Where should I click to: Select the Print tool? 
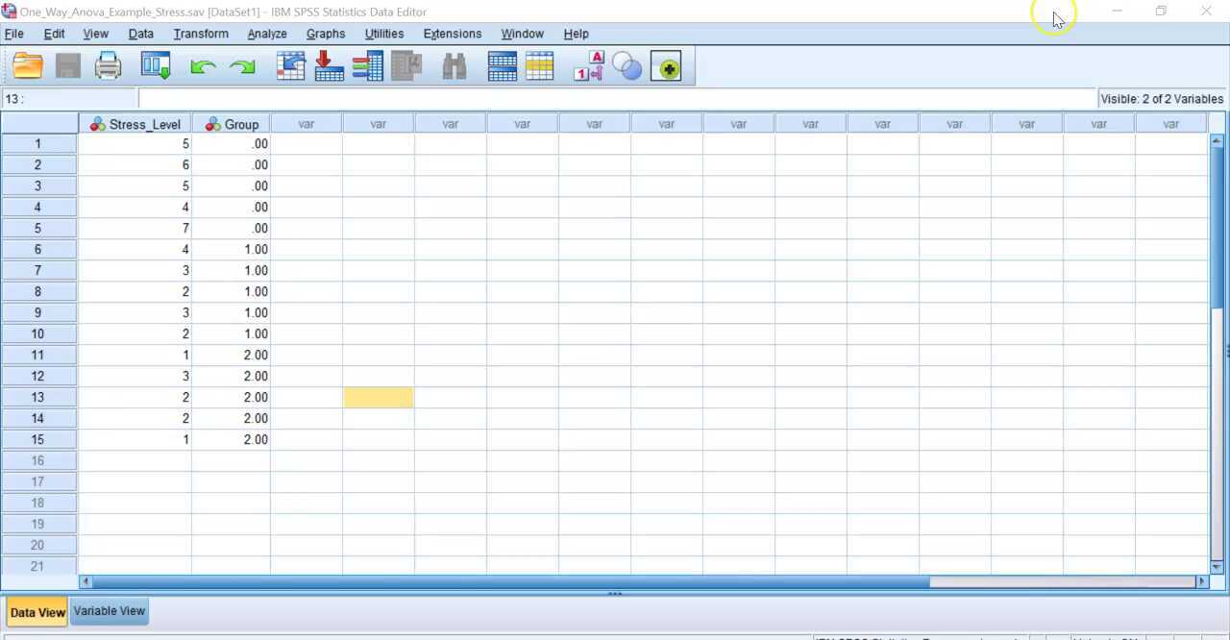108,65
